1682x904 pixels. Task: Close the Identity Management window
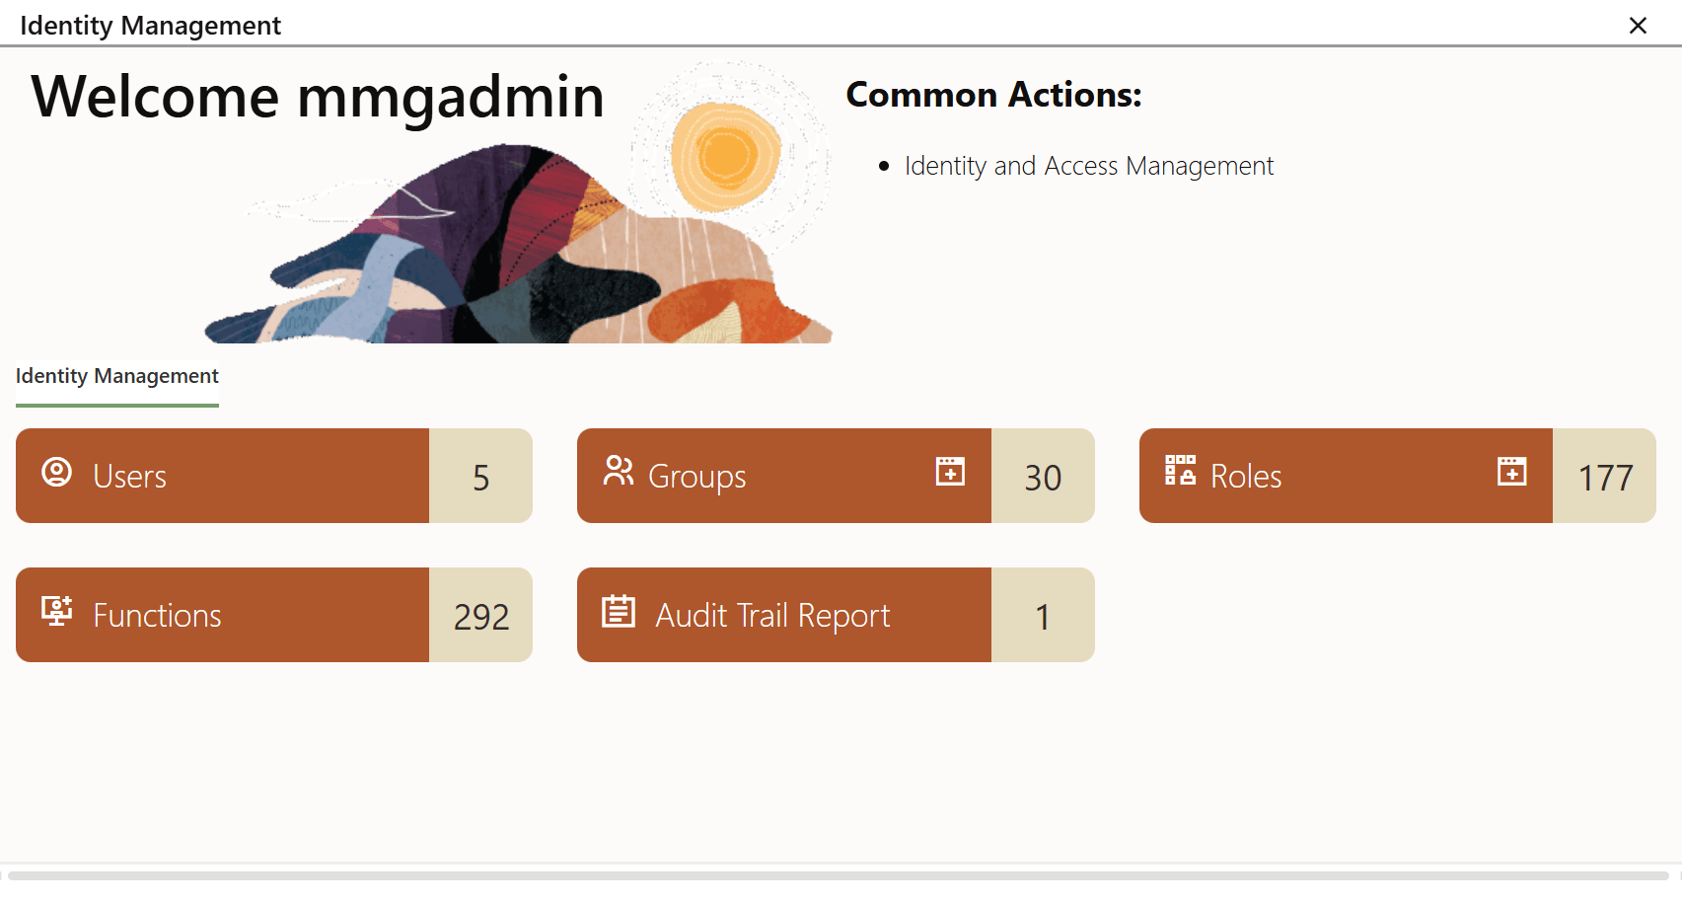[x=1638, y=26]
